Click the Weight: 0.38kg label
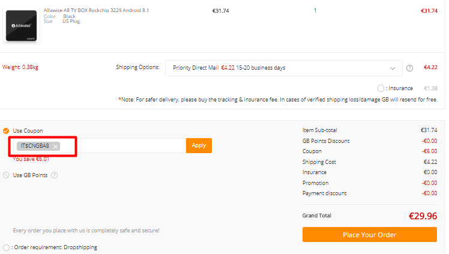The width and height of the screenshot is (449, 254). click(20, 67)
